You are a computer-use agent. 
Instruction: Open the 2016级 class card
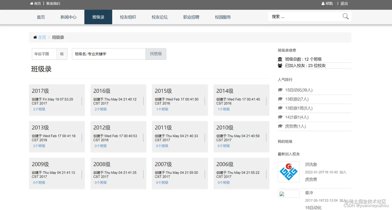coord(118,100)
